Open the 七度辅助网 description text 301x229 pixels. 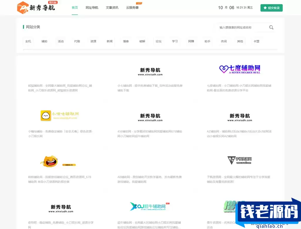click(x=239, y=88)
